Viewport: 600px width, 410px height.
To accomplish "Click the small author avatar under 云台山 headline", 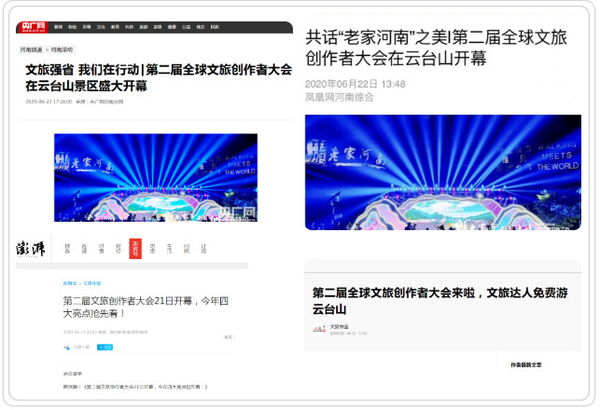I will [x=319, y=330].
